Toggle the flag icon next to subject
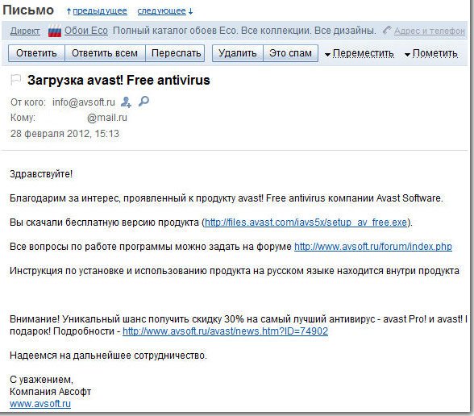 coord(15,80)
